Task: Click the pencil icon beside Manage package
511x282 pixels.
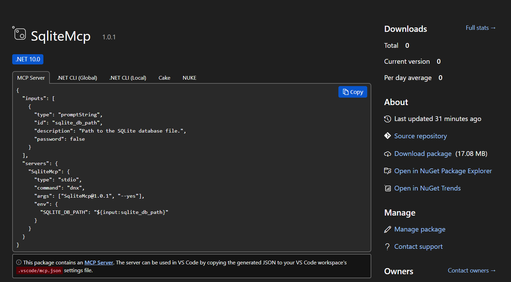Action: (x=387, y=229)
